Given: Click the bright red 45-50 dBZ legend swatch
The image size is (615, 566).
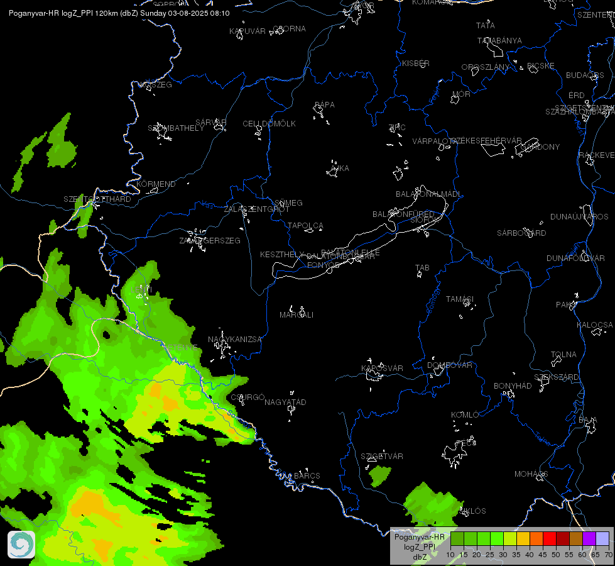Looking at the screenshot, I should click(550, 539).
